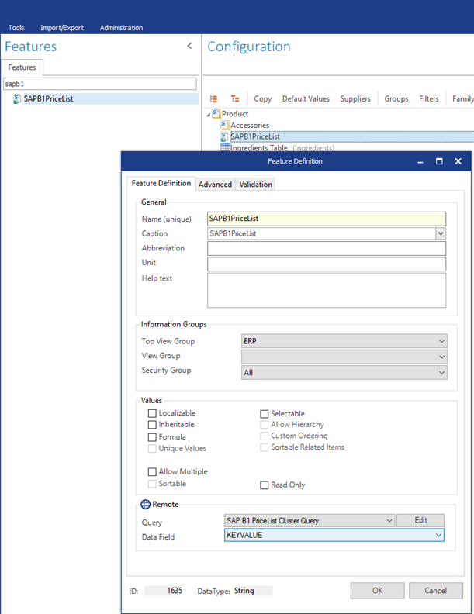Click SAPB1PriceList icon in Configuration tree
Viewport: 474px width, 614px height.
pos(224,136)
